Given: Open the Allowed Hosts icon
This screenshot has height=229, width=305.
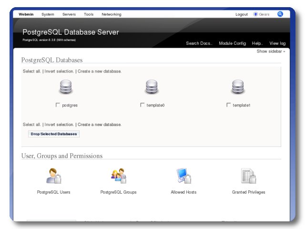Looking at the screenshot, I should click(x=183, y=176).
